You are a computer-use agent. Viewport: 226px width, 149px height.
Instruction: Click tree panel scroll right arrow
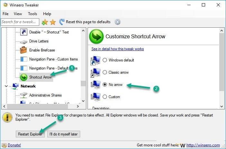point(78,106)
